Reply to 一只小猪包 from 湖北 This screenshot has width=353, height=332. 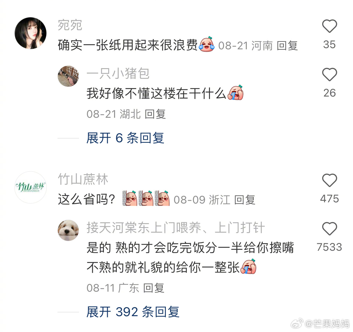click(155, 114)
